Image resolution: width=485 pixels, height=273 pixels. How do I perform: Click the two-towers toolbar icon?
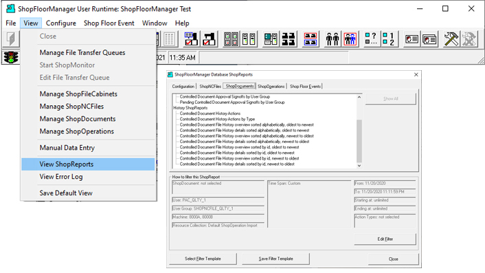coord(249,39)
